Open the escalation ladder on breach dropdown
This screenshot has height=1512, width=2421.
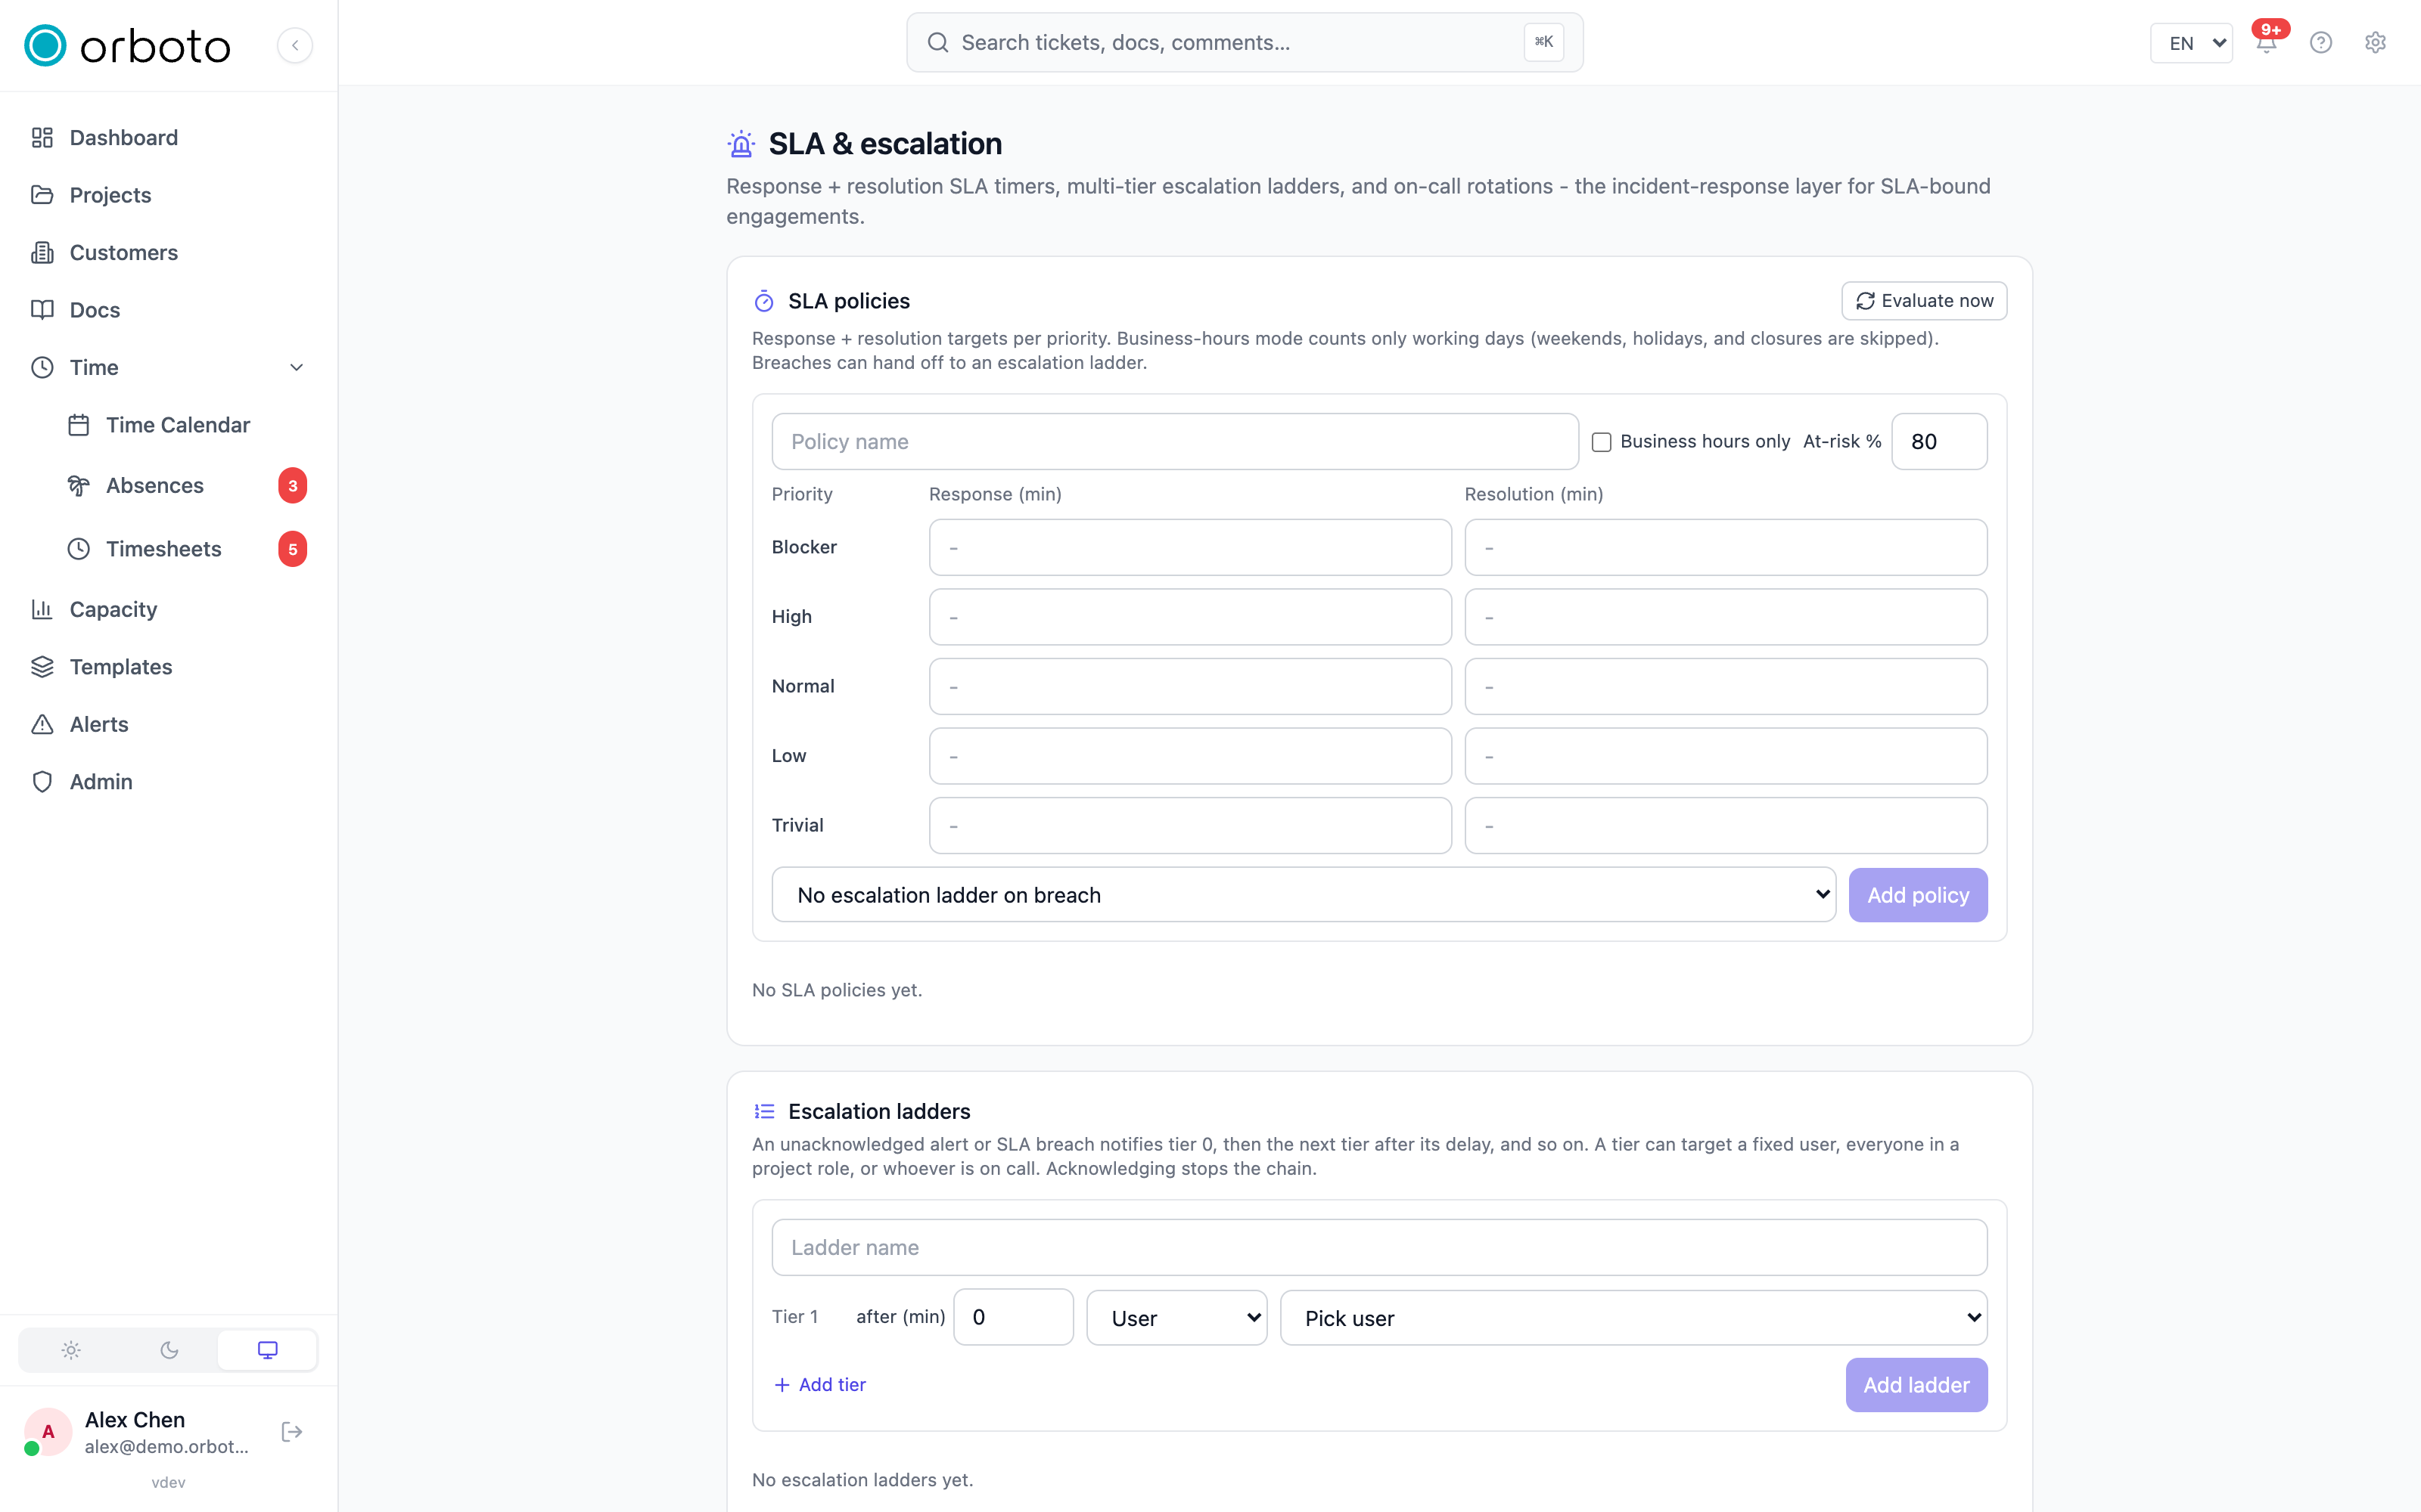(1304, 895)
